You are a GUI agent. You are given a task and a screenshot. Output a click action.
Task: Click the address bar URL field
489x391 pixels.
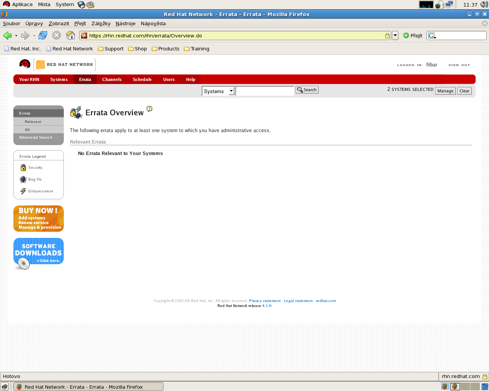(x=235, y=36)
